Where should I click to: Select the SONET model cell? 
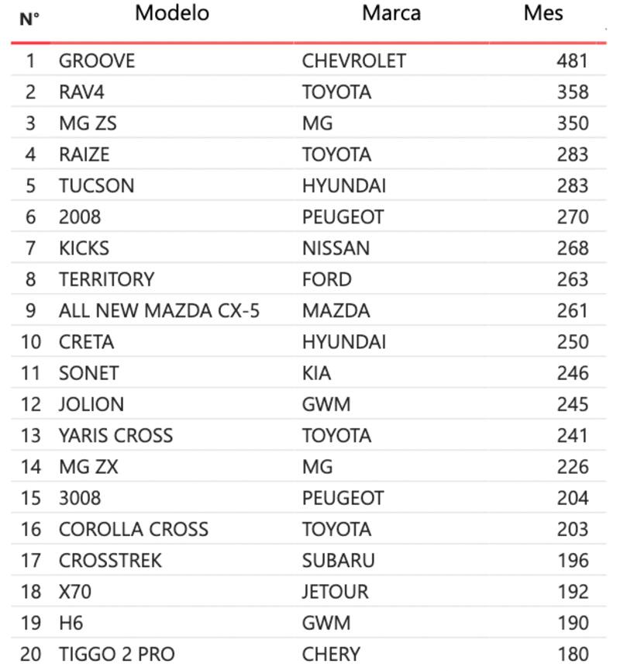[88, 373]
